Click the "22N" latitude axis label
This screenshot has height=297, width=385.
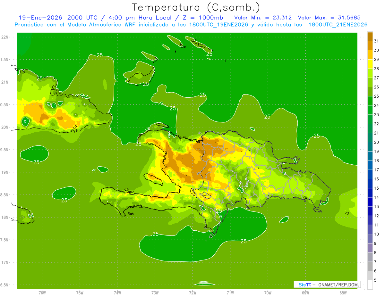5,37
